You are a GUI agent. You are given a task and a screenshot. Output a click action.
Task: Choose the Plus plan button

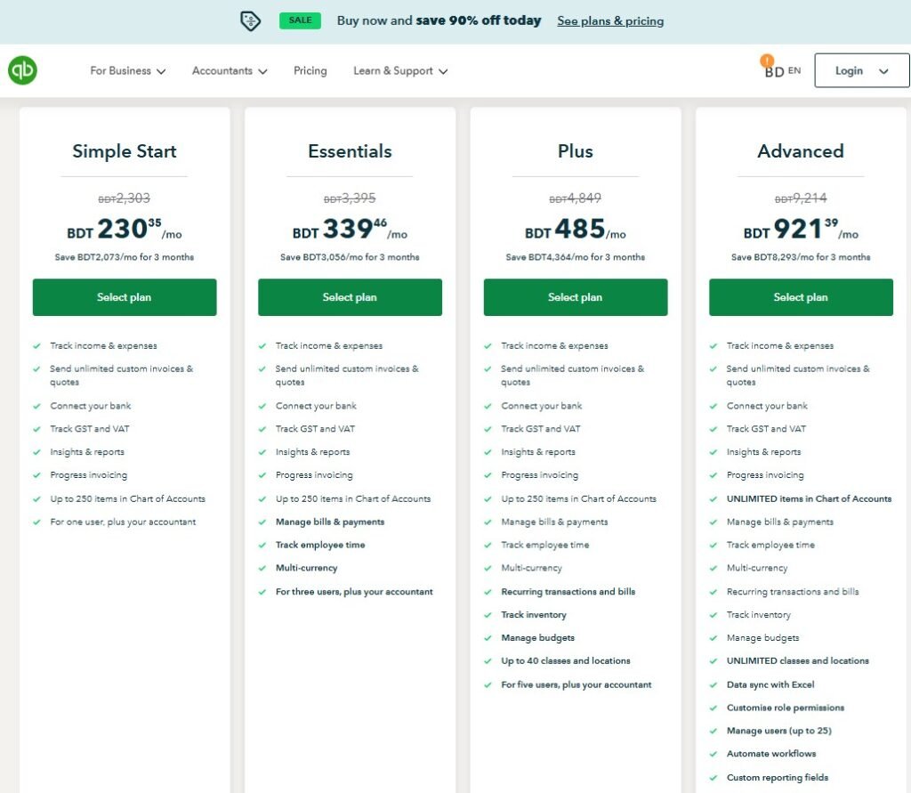(576, 297)
